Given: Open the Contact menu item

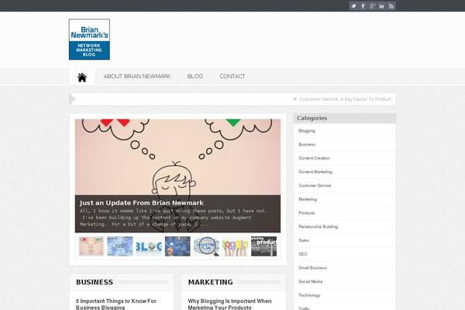Looking at the screenshot, I should tap(232, 77).
